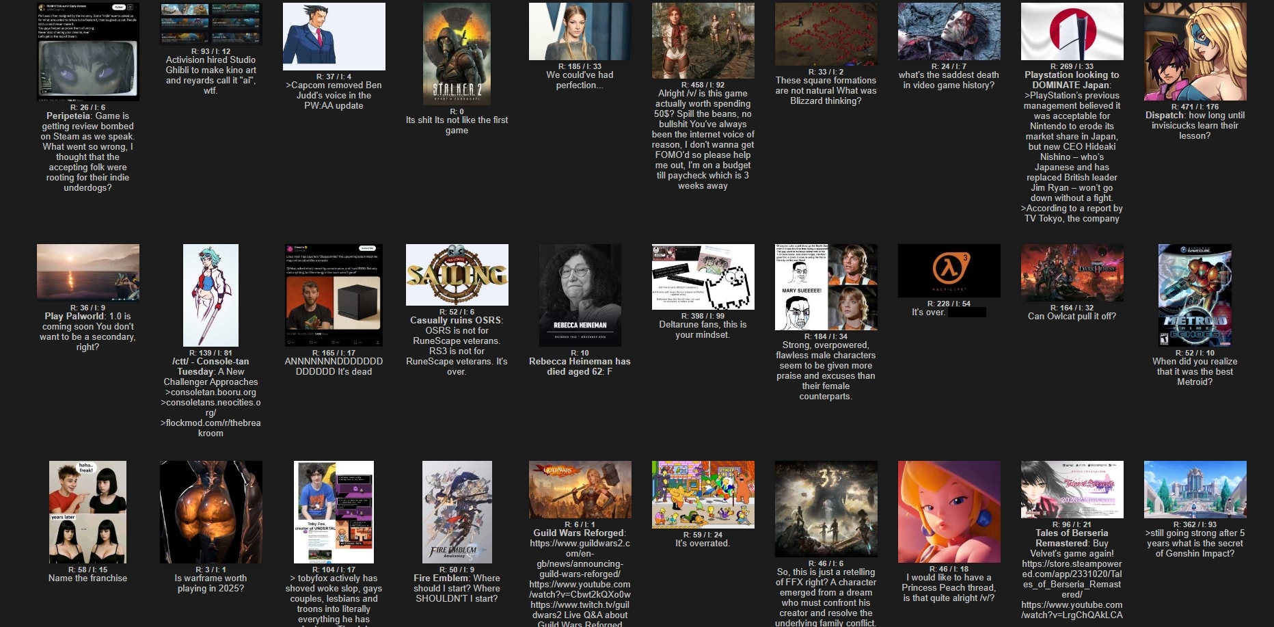Open the S.T.A.L.K.E.R. 2 cover thumbnail

457,54
